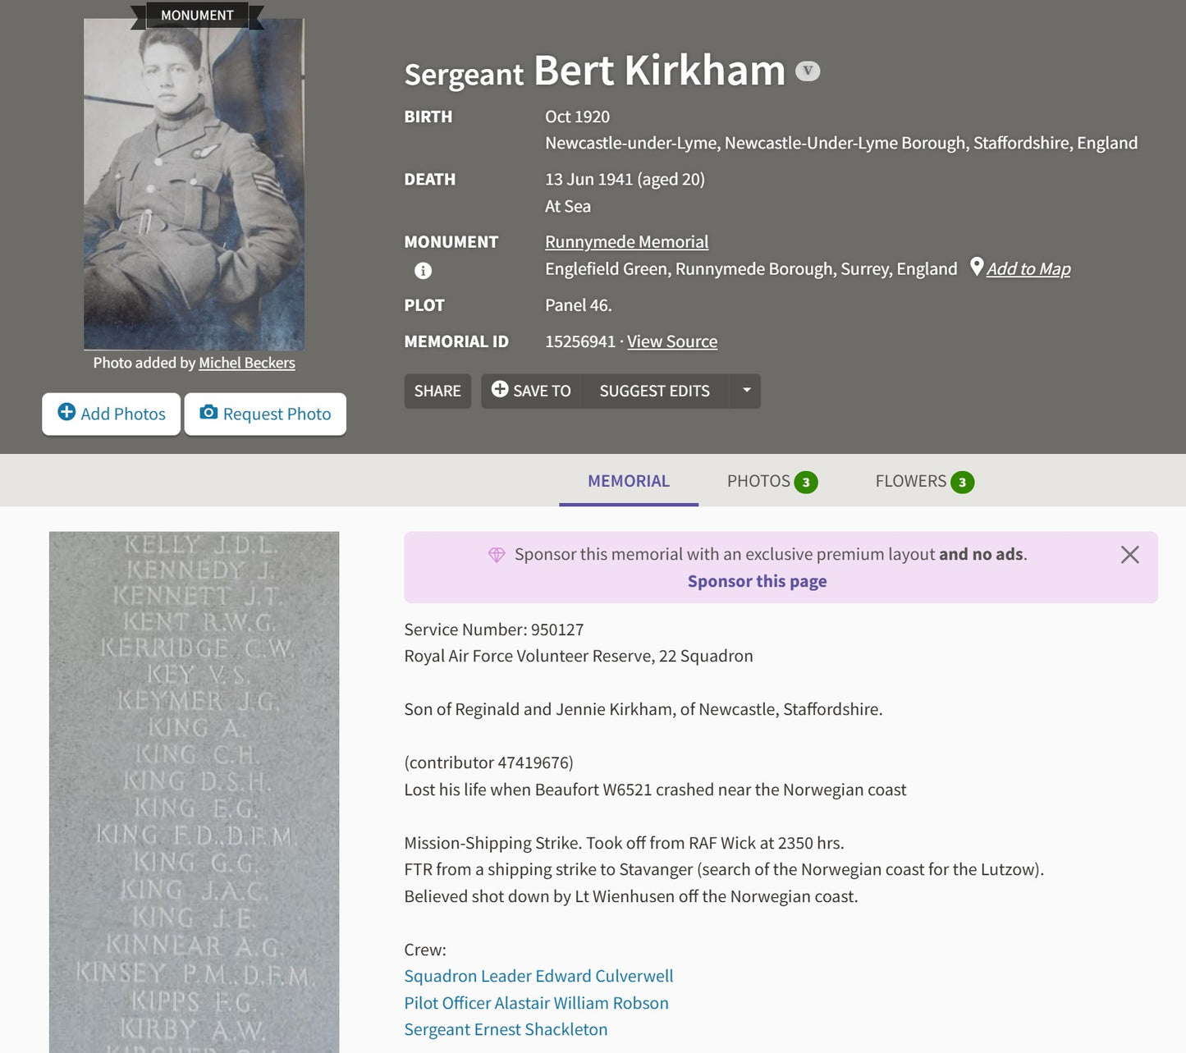The height and width of the screenshot is (1053, 1186).
Task: Open the memorial panel names photo
Action: [x=194, y=792]
